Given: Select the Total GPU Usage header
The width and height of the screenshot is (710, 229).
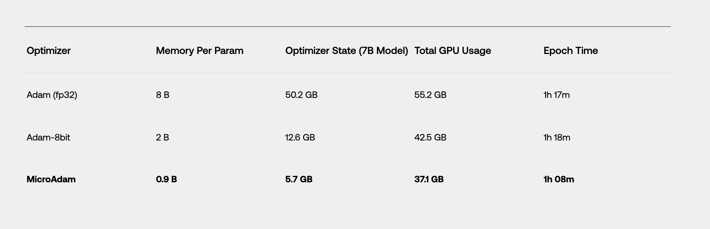Looking at the screenshot, I should pyautogui.click(x=452, y=51).
